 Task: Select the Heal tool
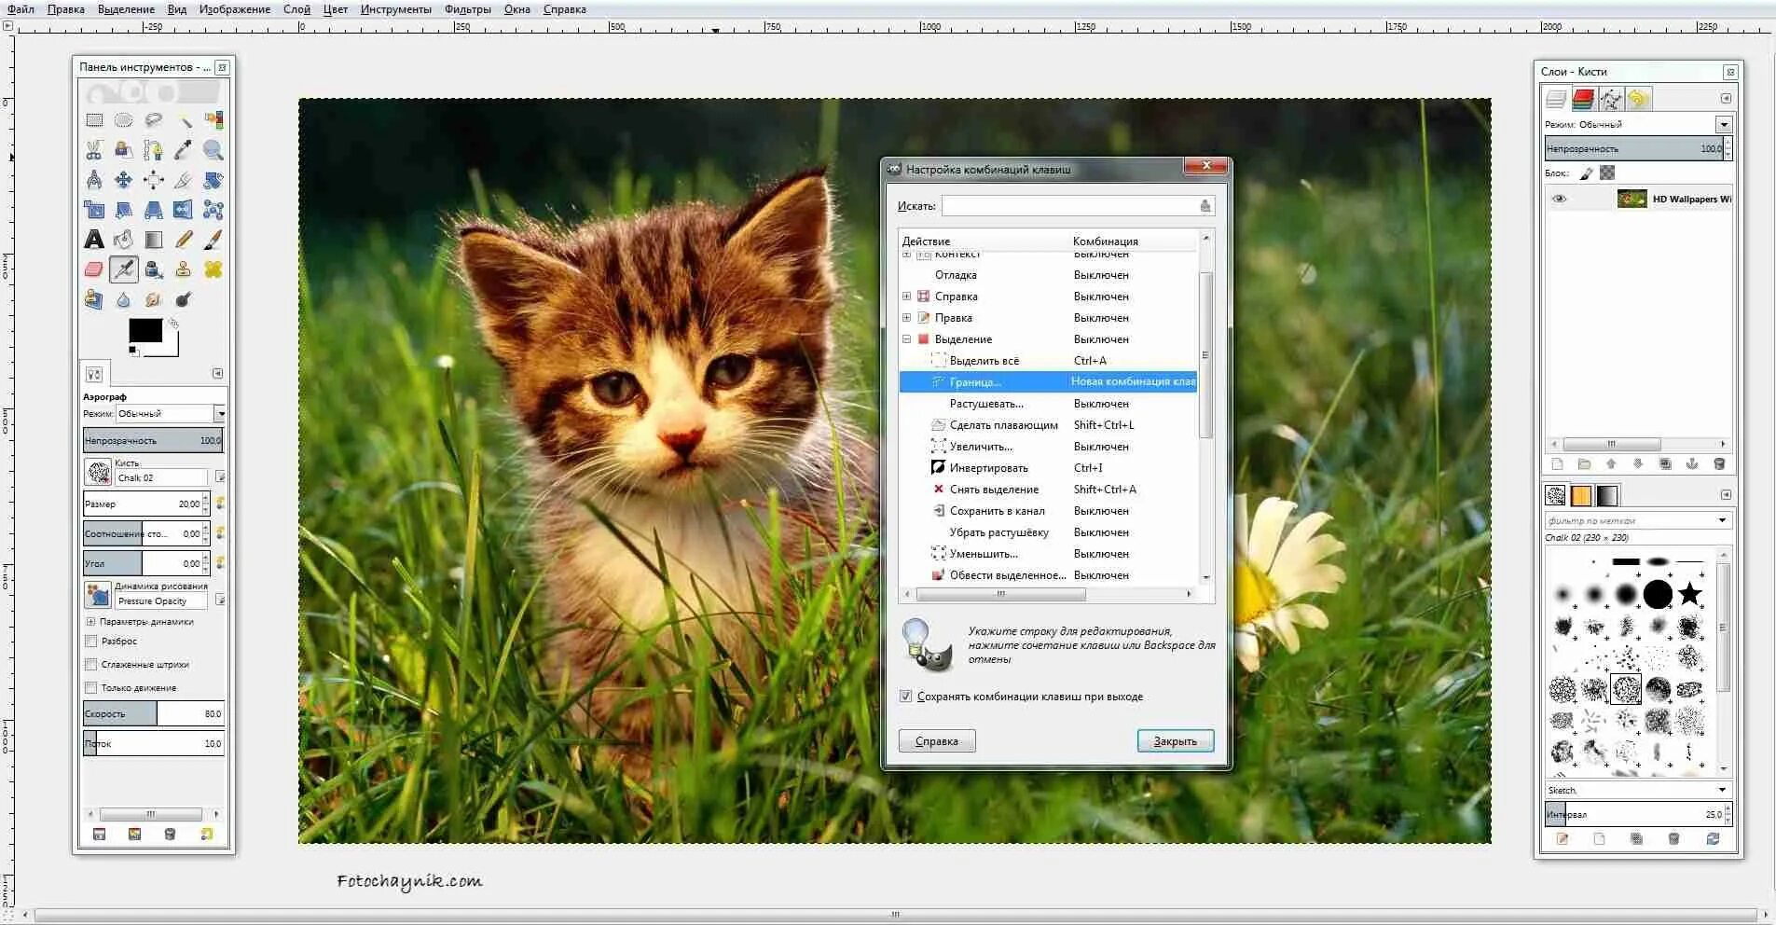point(213,269)
